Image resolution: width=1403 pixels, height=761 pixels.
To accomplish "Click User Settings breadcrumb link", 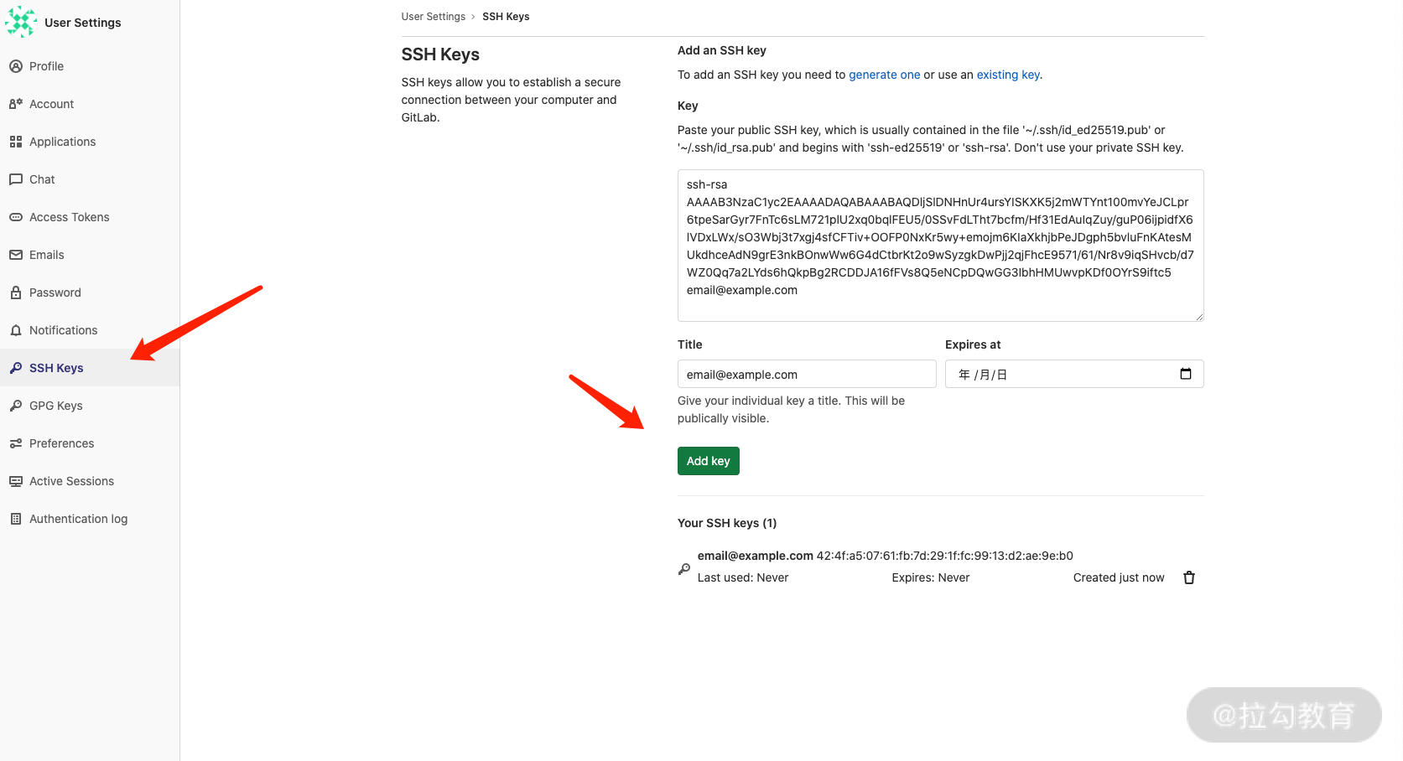I will pyautogui.click(x=433, y=17).
